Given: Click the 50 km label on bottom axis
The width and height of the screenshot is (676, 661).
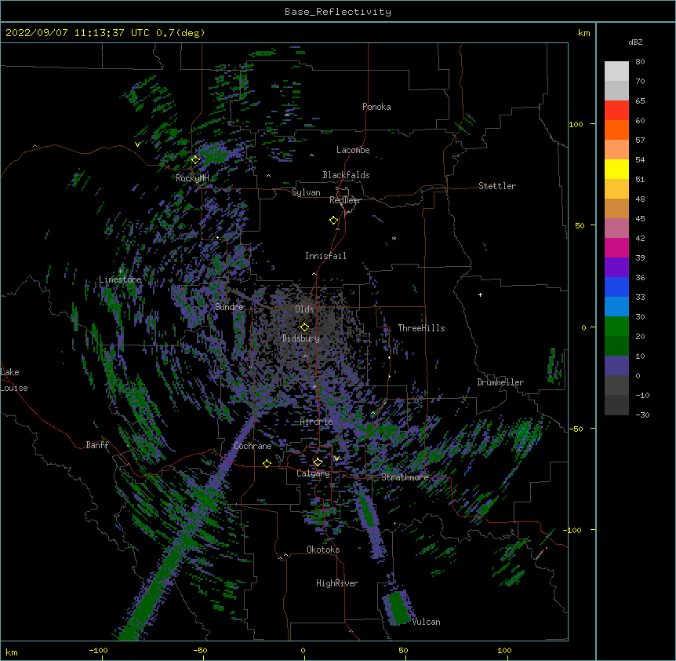Looking at the screenshot, I should pos(403,650).
